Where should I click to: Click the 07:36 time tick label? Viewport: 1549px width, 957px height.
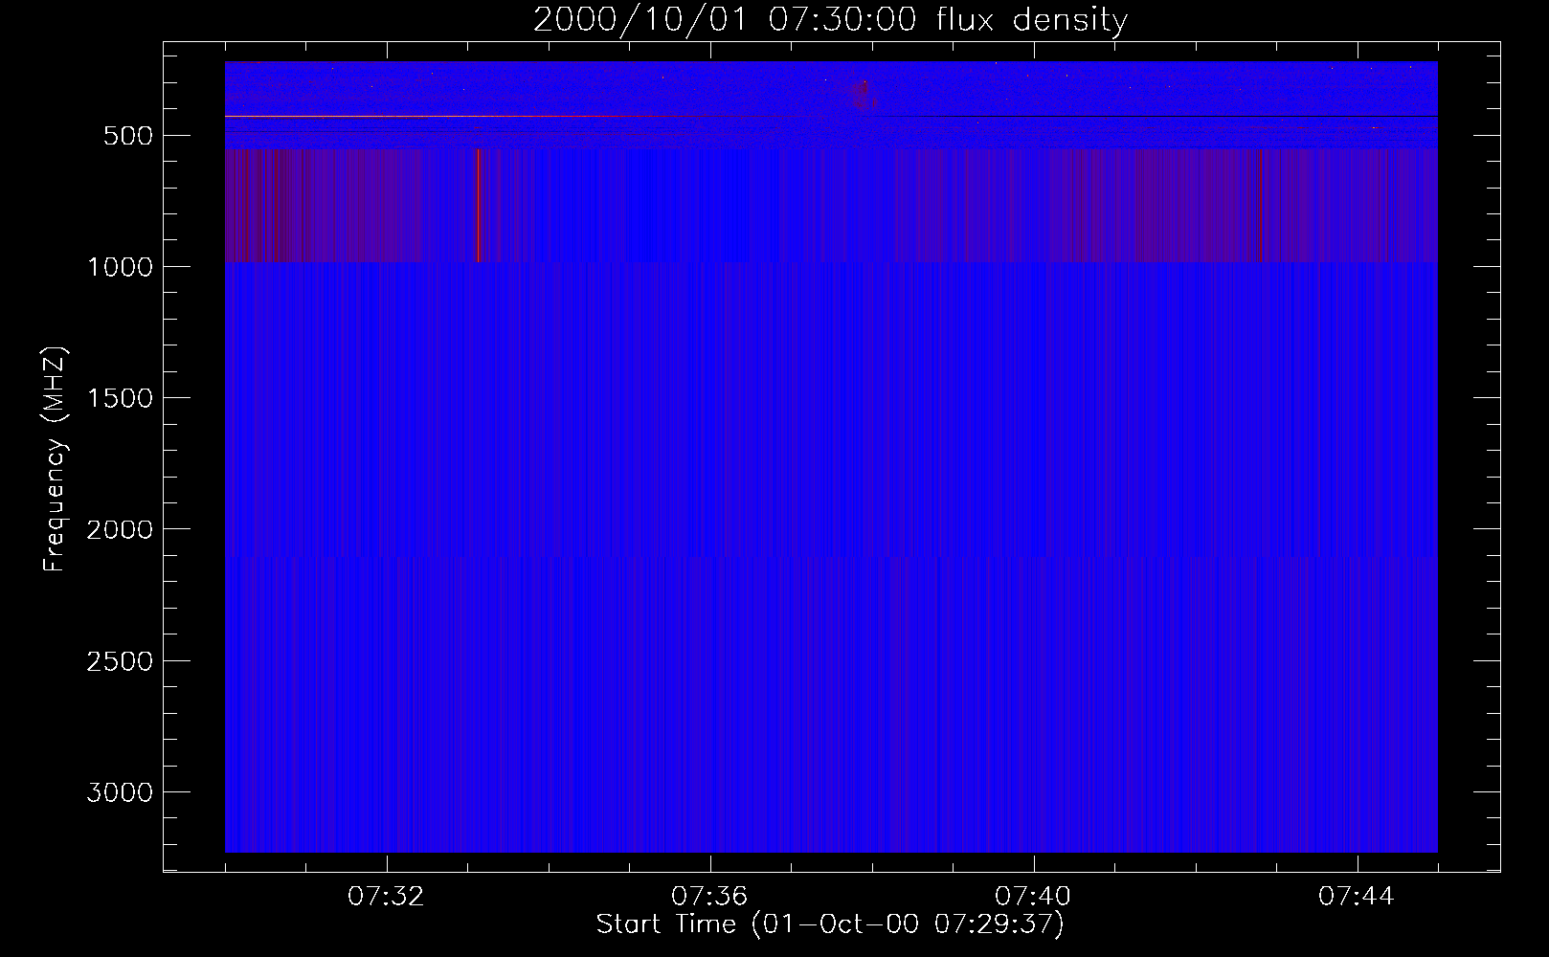click(x=709, y=897)
